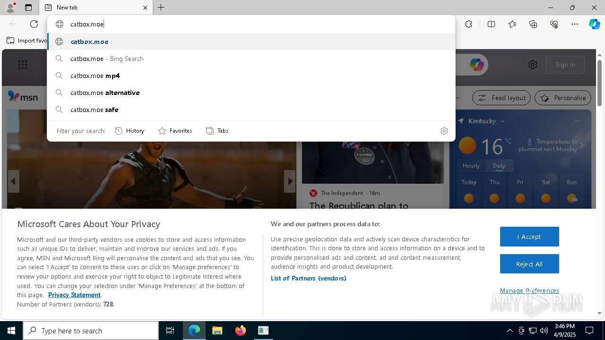Viewport: 605px width, 340px height.
Task: Select the catbox.moe alternative suggestion
Action: click(251, 93)
